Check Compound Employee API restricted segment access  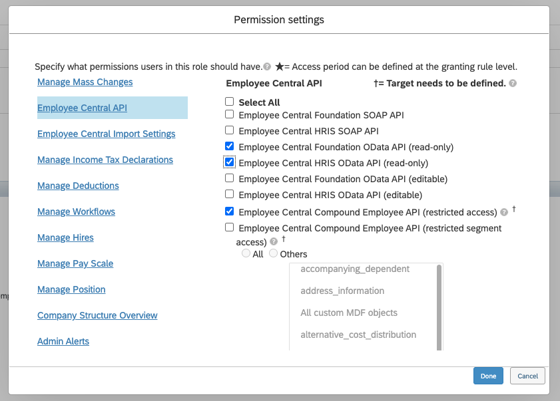click(x=230, y=227)
